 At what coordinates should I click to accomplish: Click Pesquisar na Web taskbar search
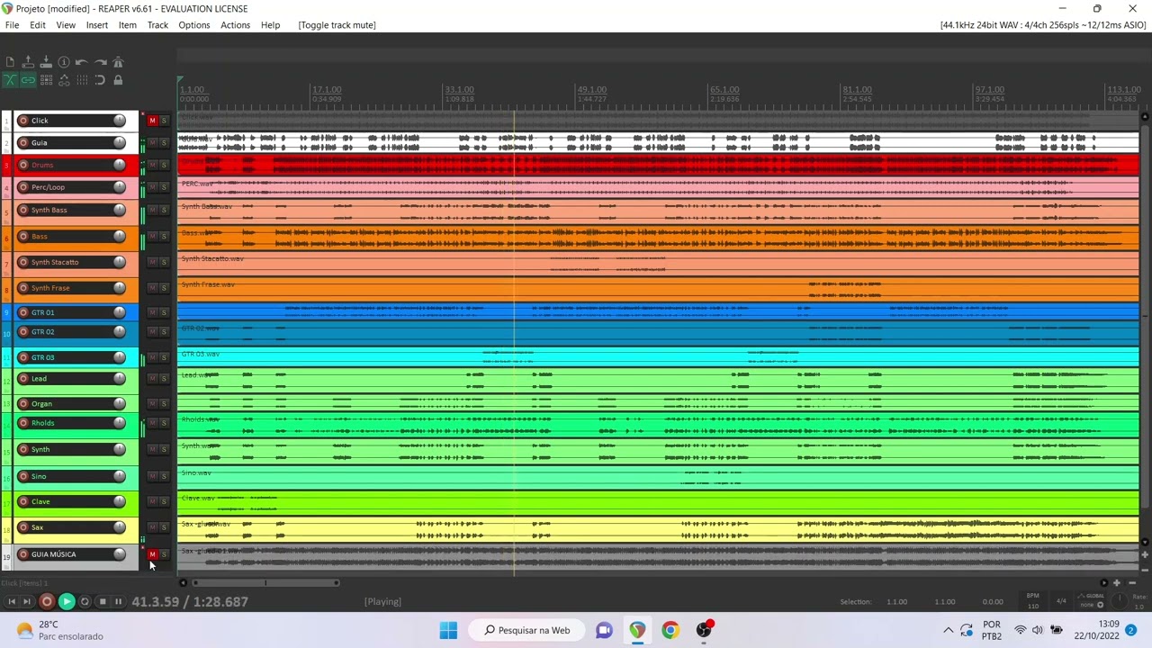pyautogui.click(x=527, y=630)
